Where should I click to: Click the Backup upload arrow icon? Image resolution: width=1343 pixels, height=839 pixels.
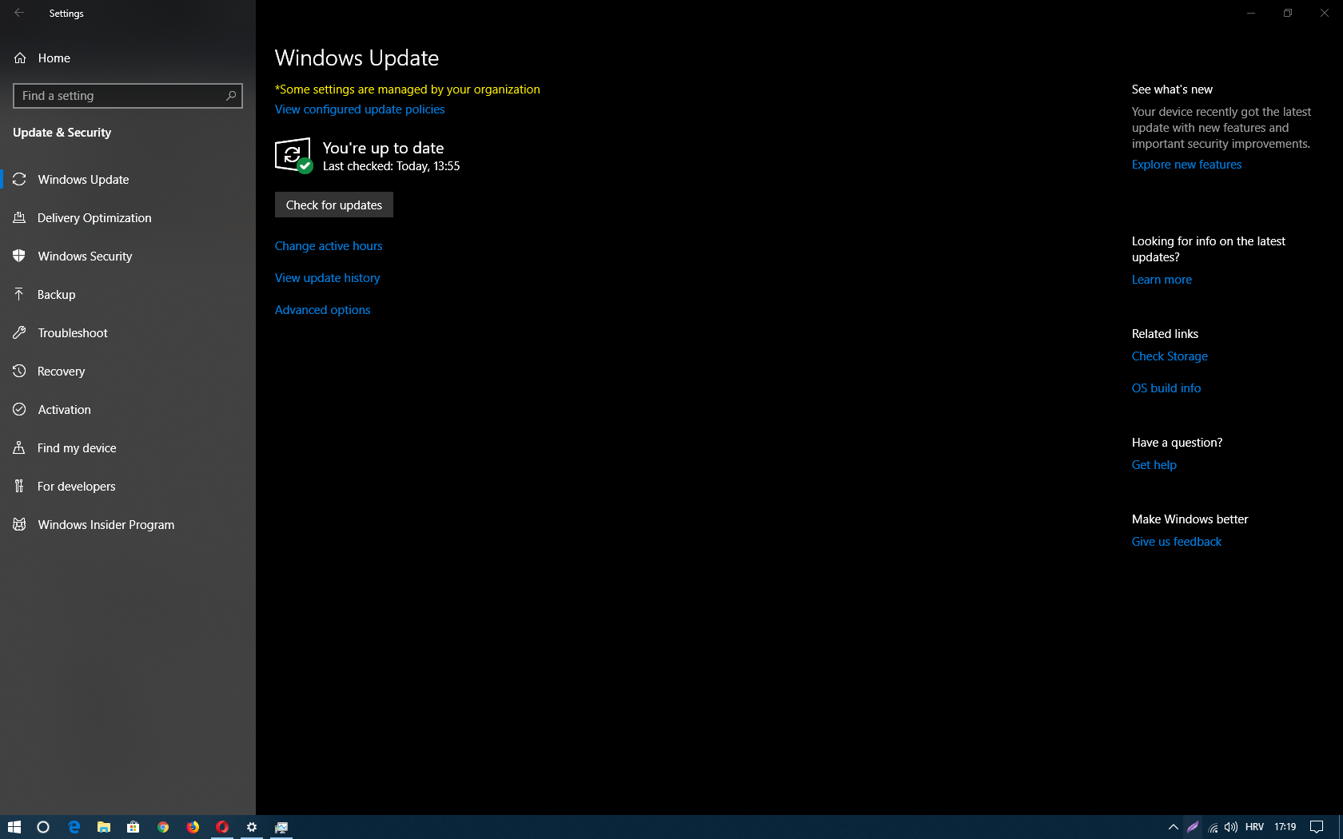(x=19, y=295)
